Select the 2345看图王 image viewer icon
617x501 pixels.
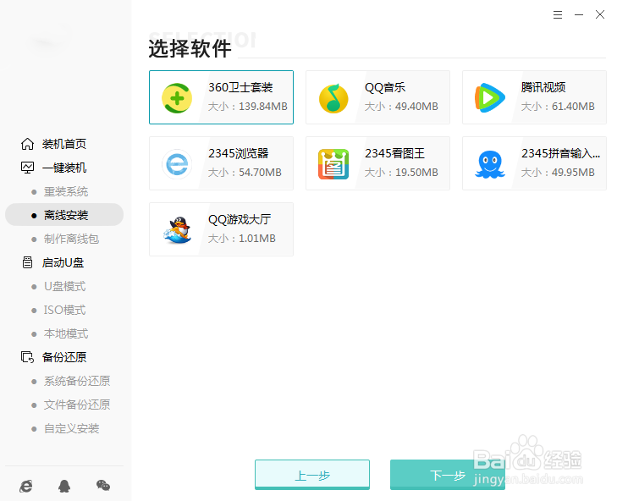(333, 164)
